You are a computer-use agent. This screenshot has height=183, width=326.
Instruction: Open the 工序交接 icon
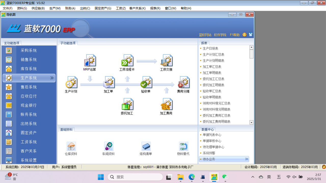[x=166, y=60]
